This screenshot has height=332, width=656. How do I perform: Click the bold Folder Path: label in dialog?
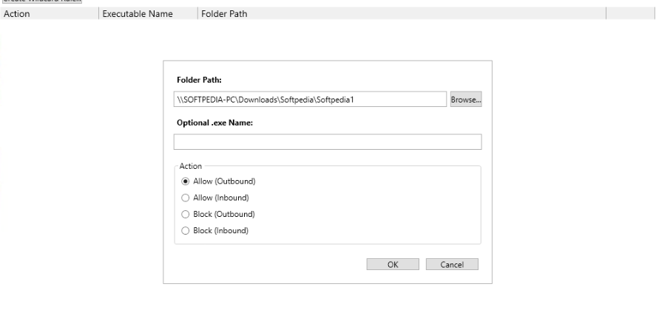pyautogui.click(x=199, y=80)
